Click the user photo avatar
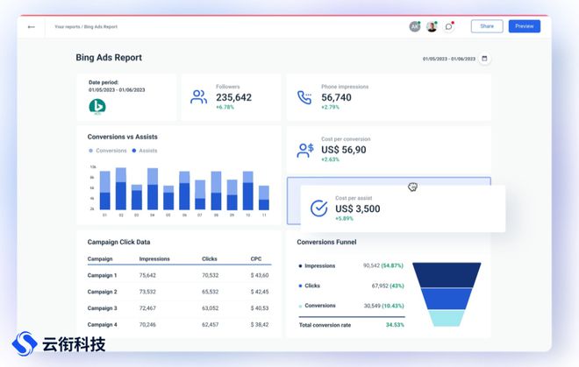579x367 pixels. coord(432,26)
